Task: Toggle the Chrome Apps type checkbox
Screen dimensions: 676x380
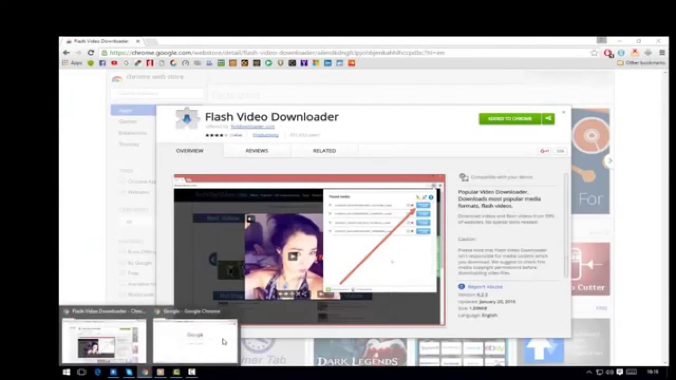Action: [x=123, y=182]
